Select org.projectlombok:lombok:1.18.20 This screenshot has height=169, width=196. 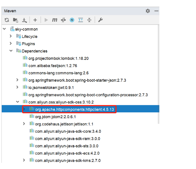[59, 58]
